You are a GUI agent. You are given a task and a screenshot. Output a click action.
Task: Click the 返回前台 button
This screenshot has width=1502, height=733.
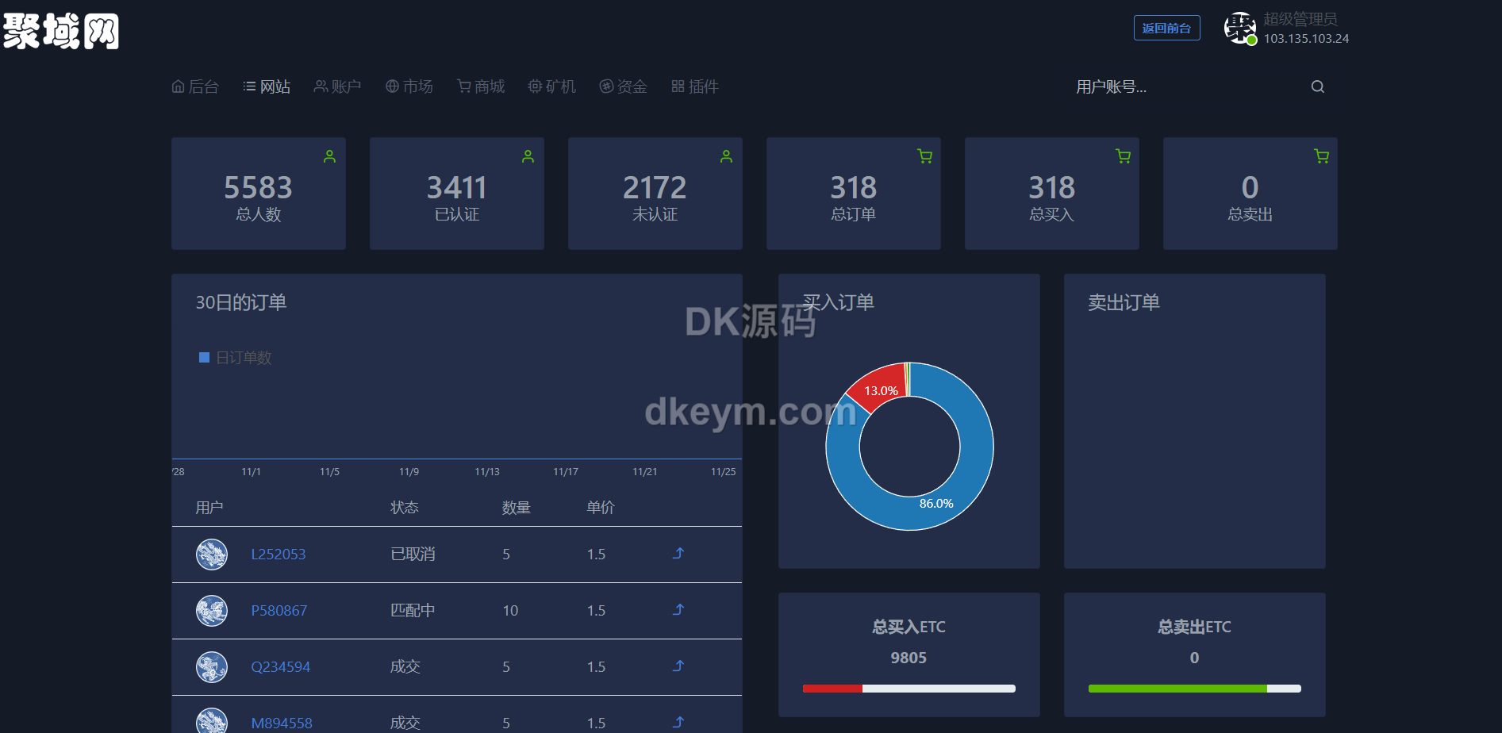[1166, 28]
